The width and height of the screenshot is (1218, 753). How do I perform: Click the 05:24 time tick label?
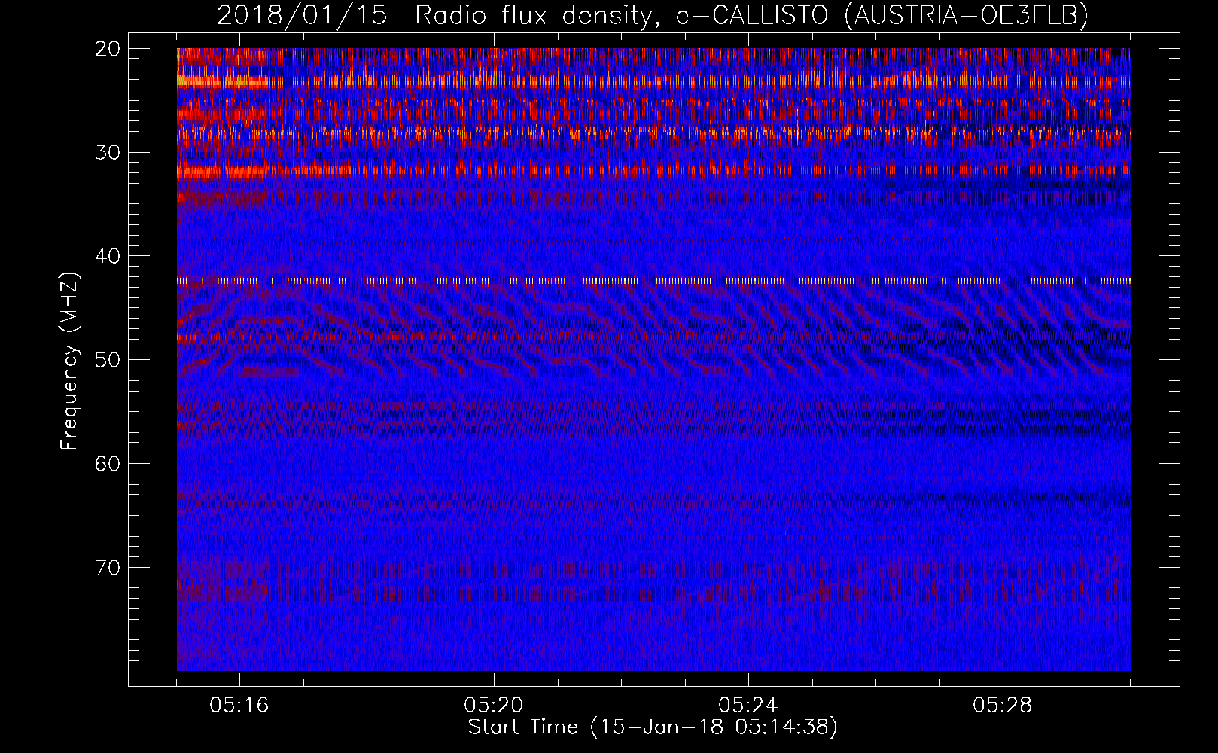(748, 706)
